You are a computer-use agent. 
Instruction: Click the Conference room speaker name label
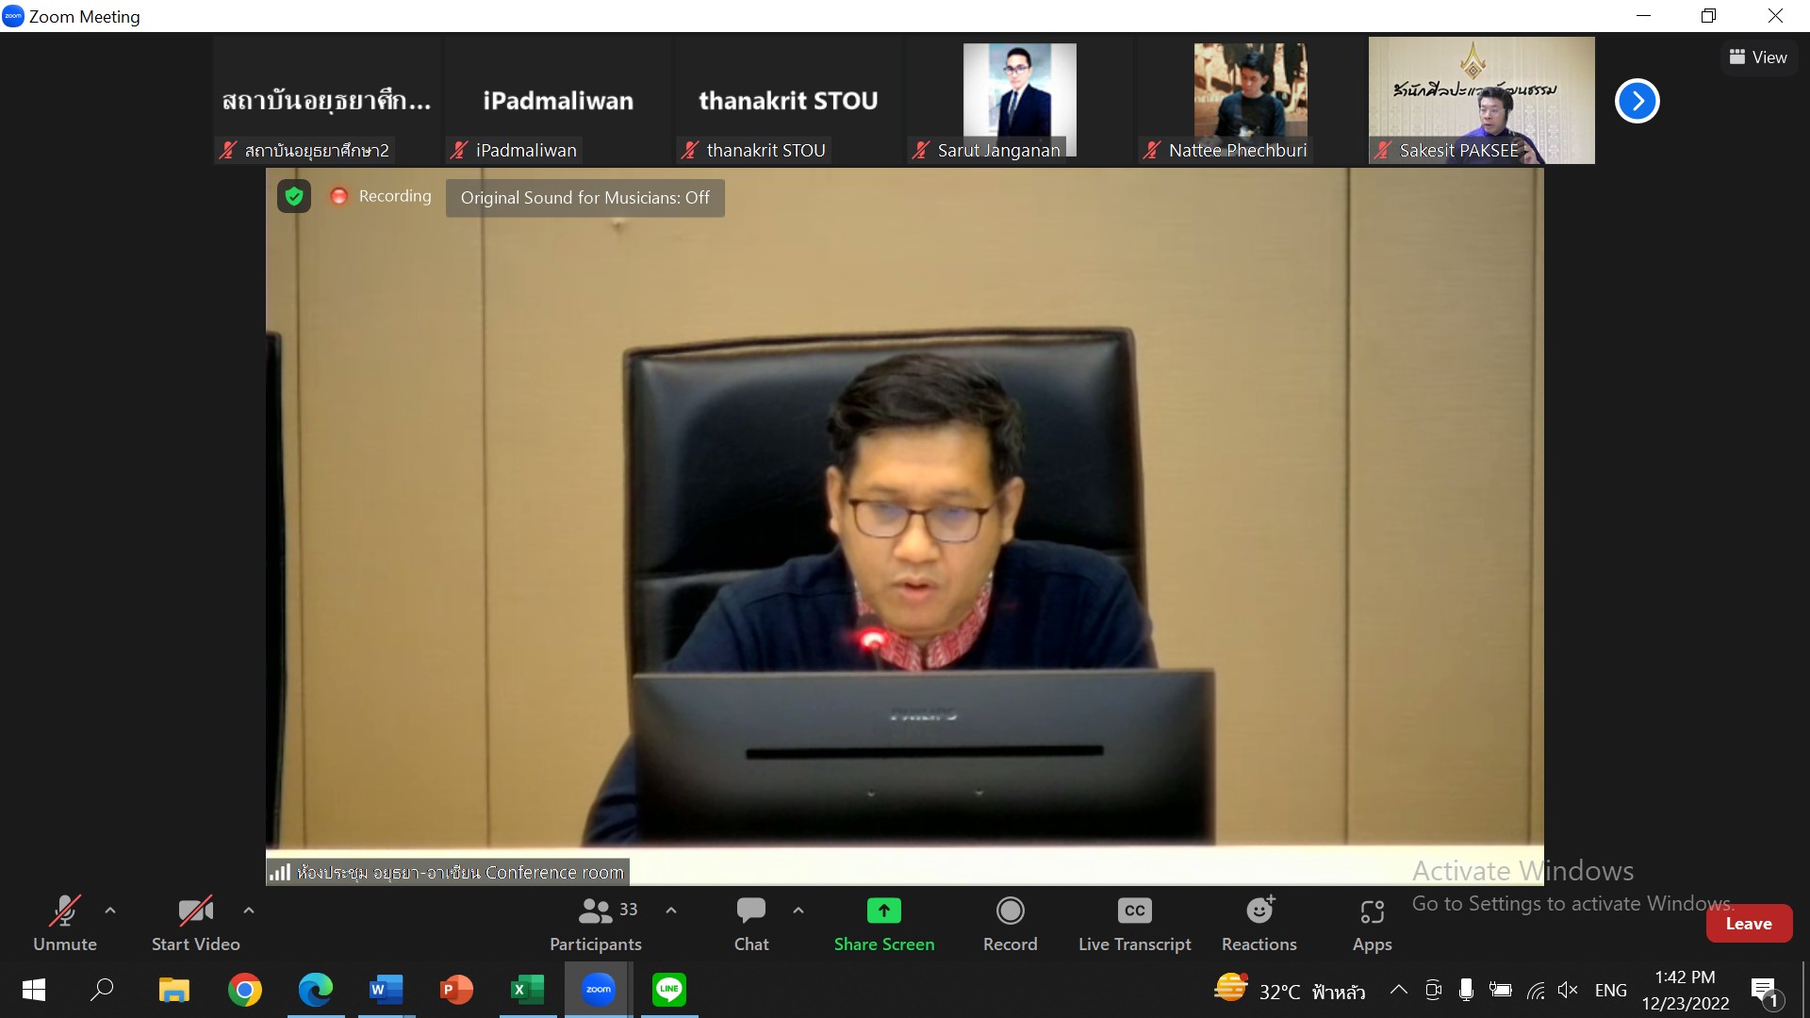(448, 873)
